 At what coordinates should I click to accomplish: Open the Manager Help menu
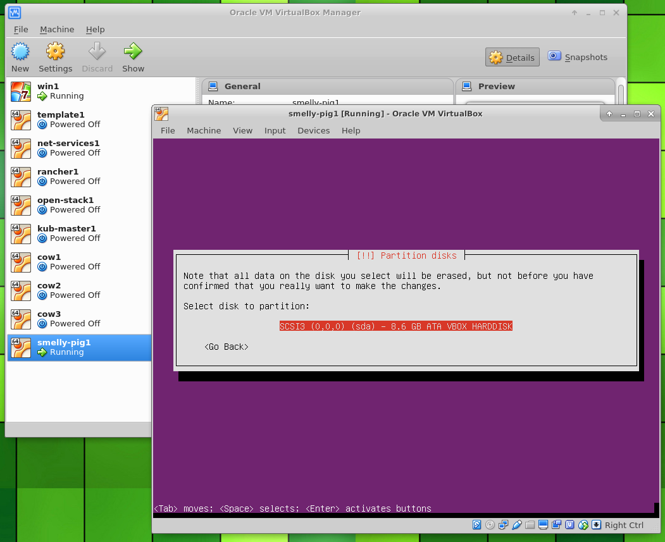click(x=95, y=30)
